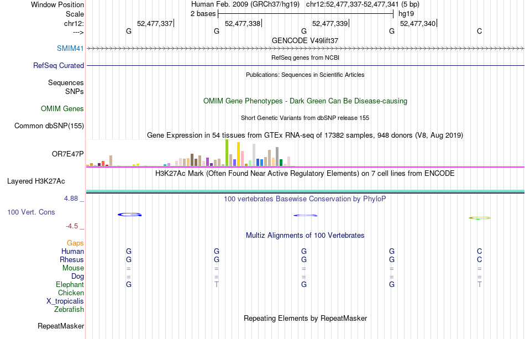Click the Sequences track label
525x339 pixels.
(x=66, y=82)
